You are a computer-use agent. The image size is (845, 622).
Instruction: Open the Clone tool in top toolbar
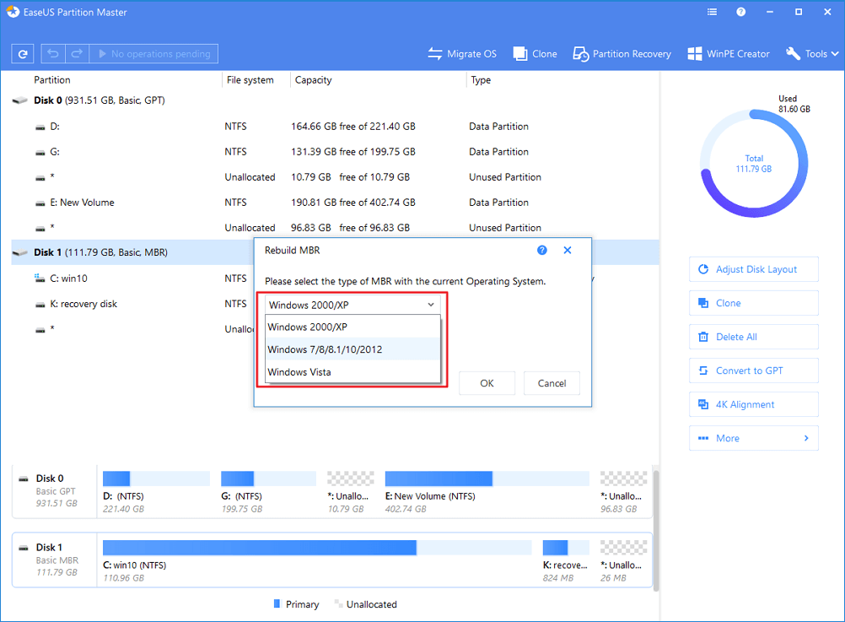535,54
